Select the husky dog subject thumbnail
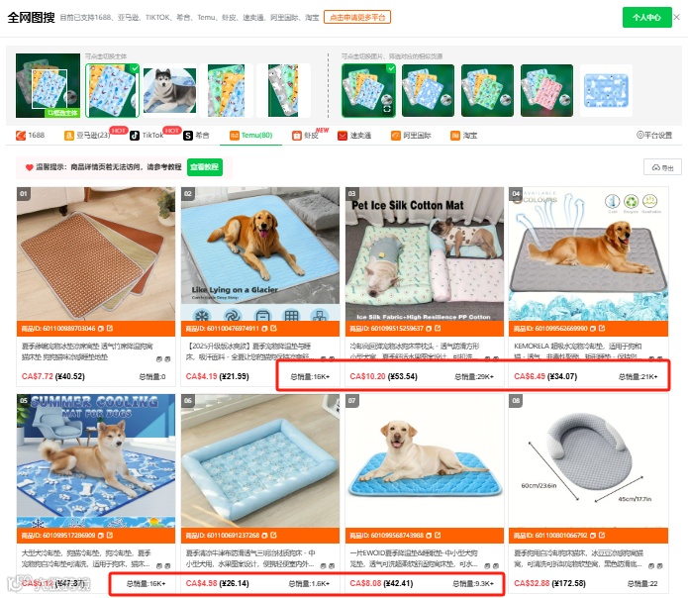The height and width of the screenshot is (598, 688). (169, 91)
